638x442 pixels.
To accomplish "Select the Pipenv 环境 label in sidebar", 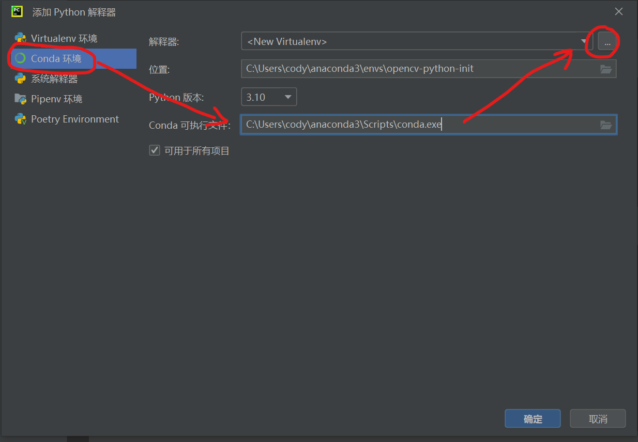I will [x=56, y=99].
